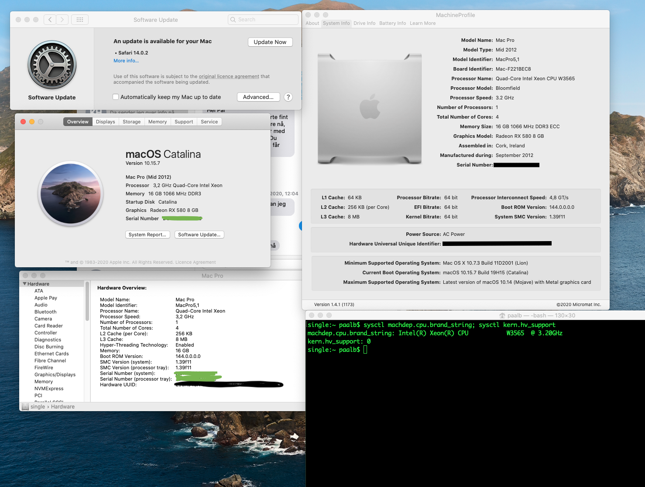The height and width of the screenshot is (487, 645).
Task: Click the computer icon in the path bar
Action: [25, 407]
